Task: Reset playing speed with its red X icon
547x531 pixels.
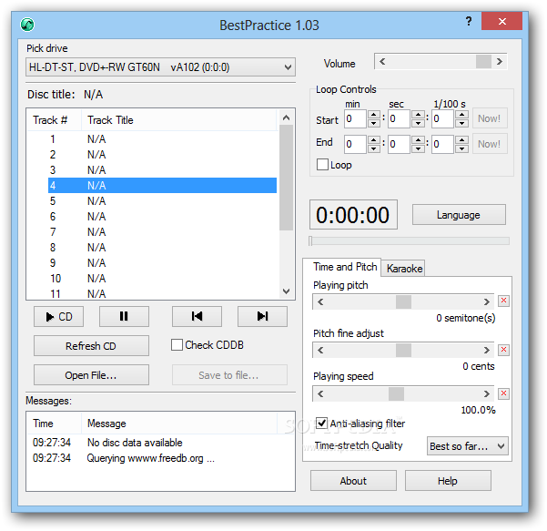Action: (503, 393)
